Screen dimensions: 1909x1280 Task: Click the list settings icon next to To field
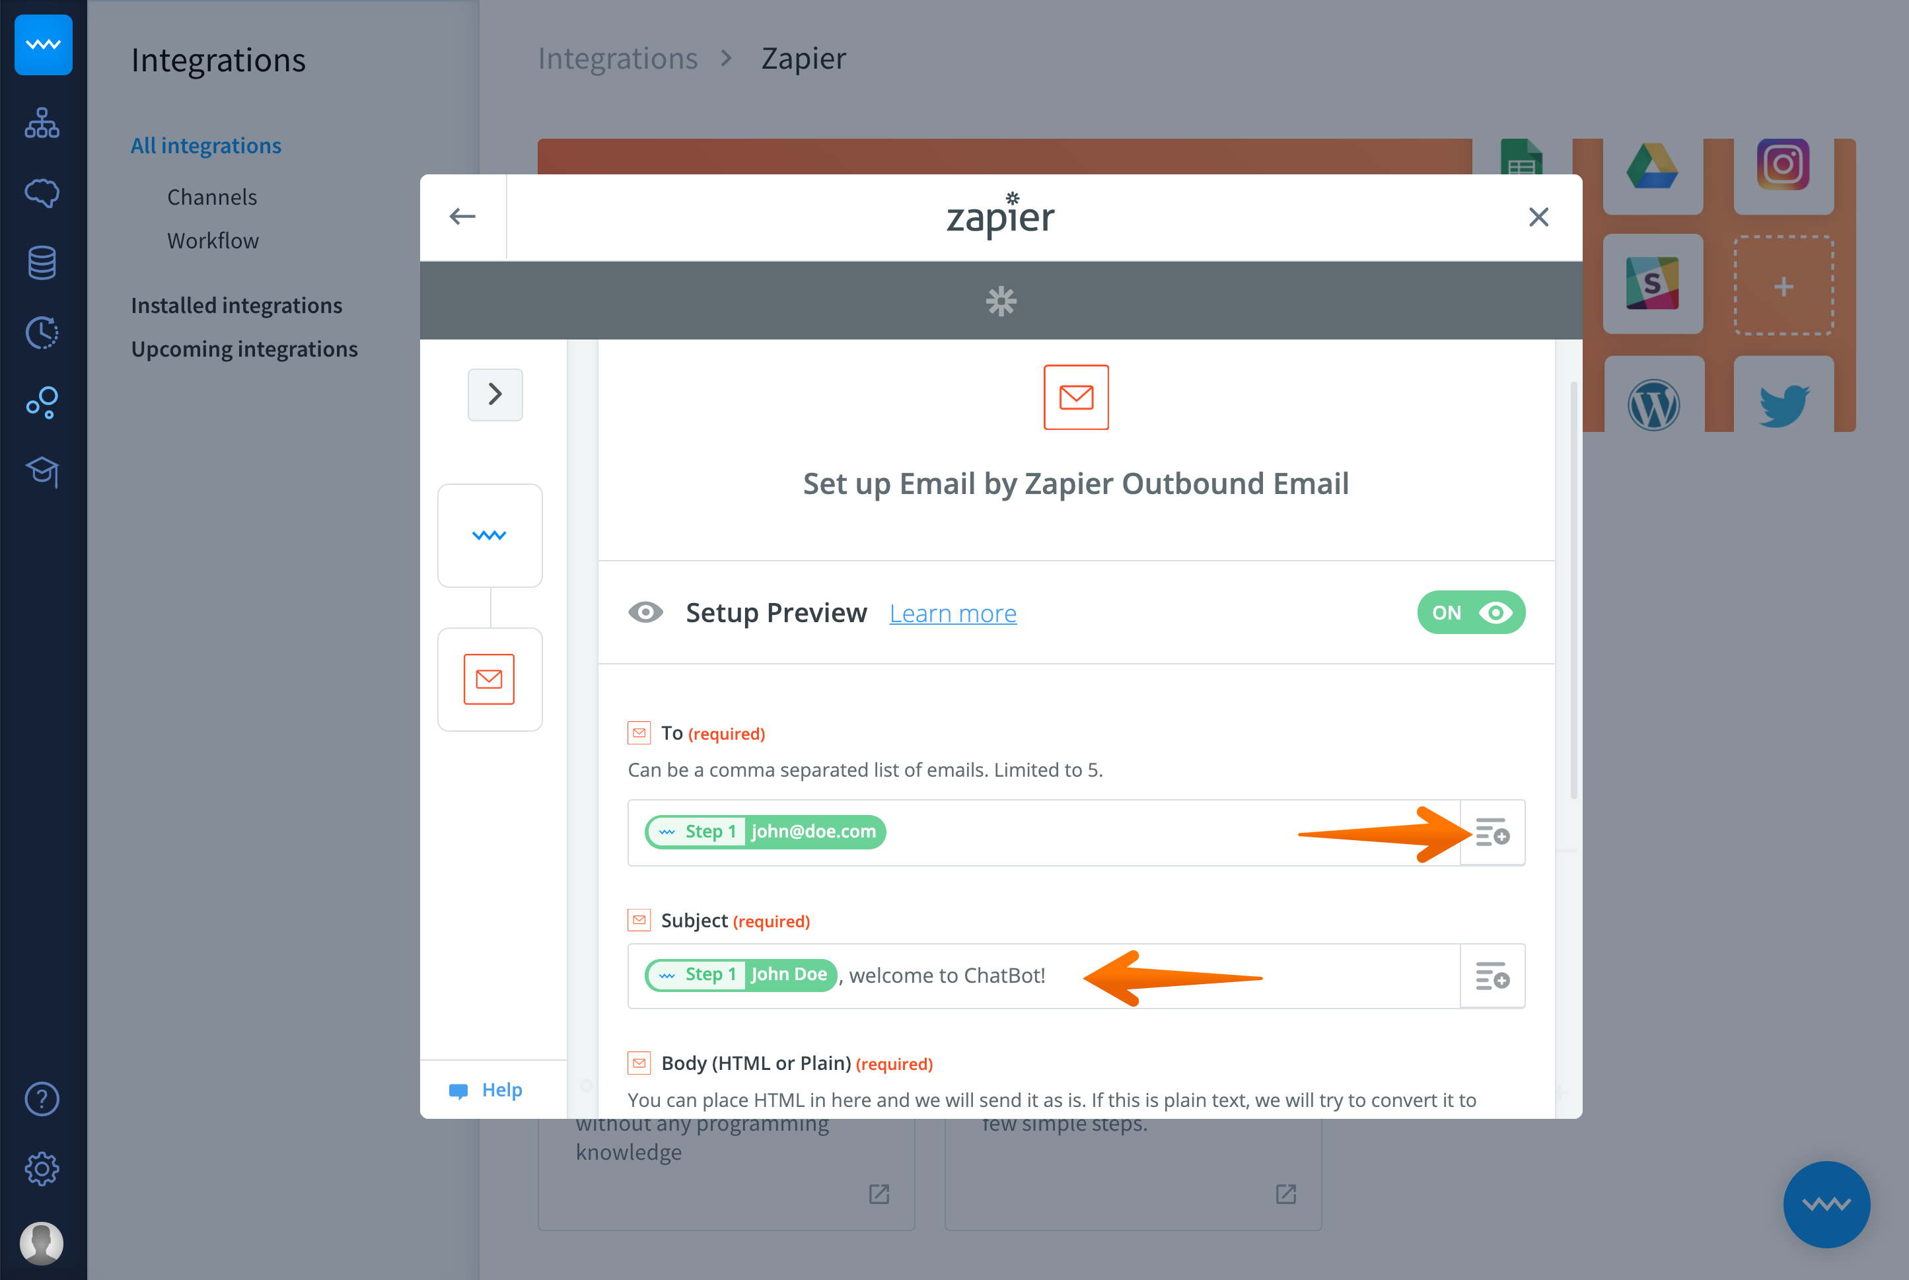click(x=1492, y=833)
